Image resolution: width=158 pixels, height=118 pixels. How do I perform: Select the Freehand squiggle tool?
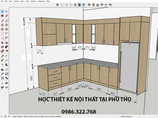tap(7, 21)
